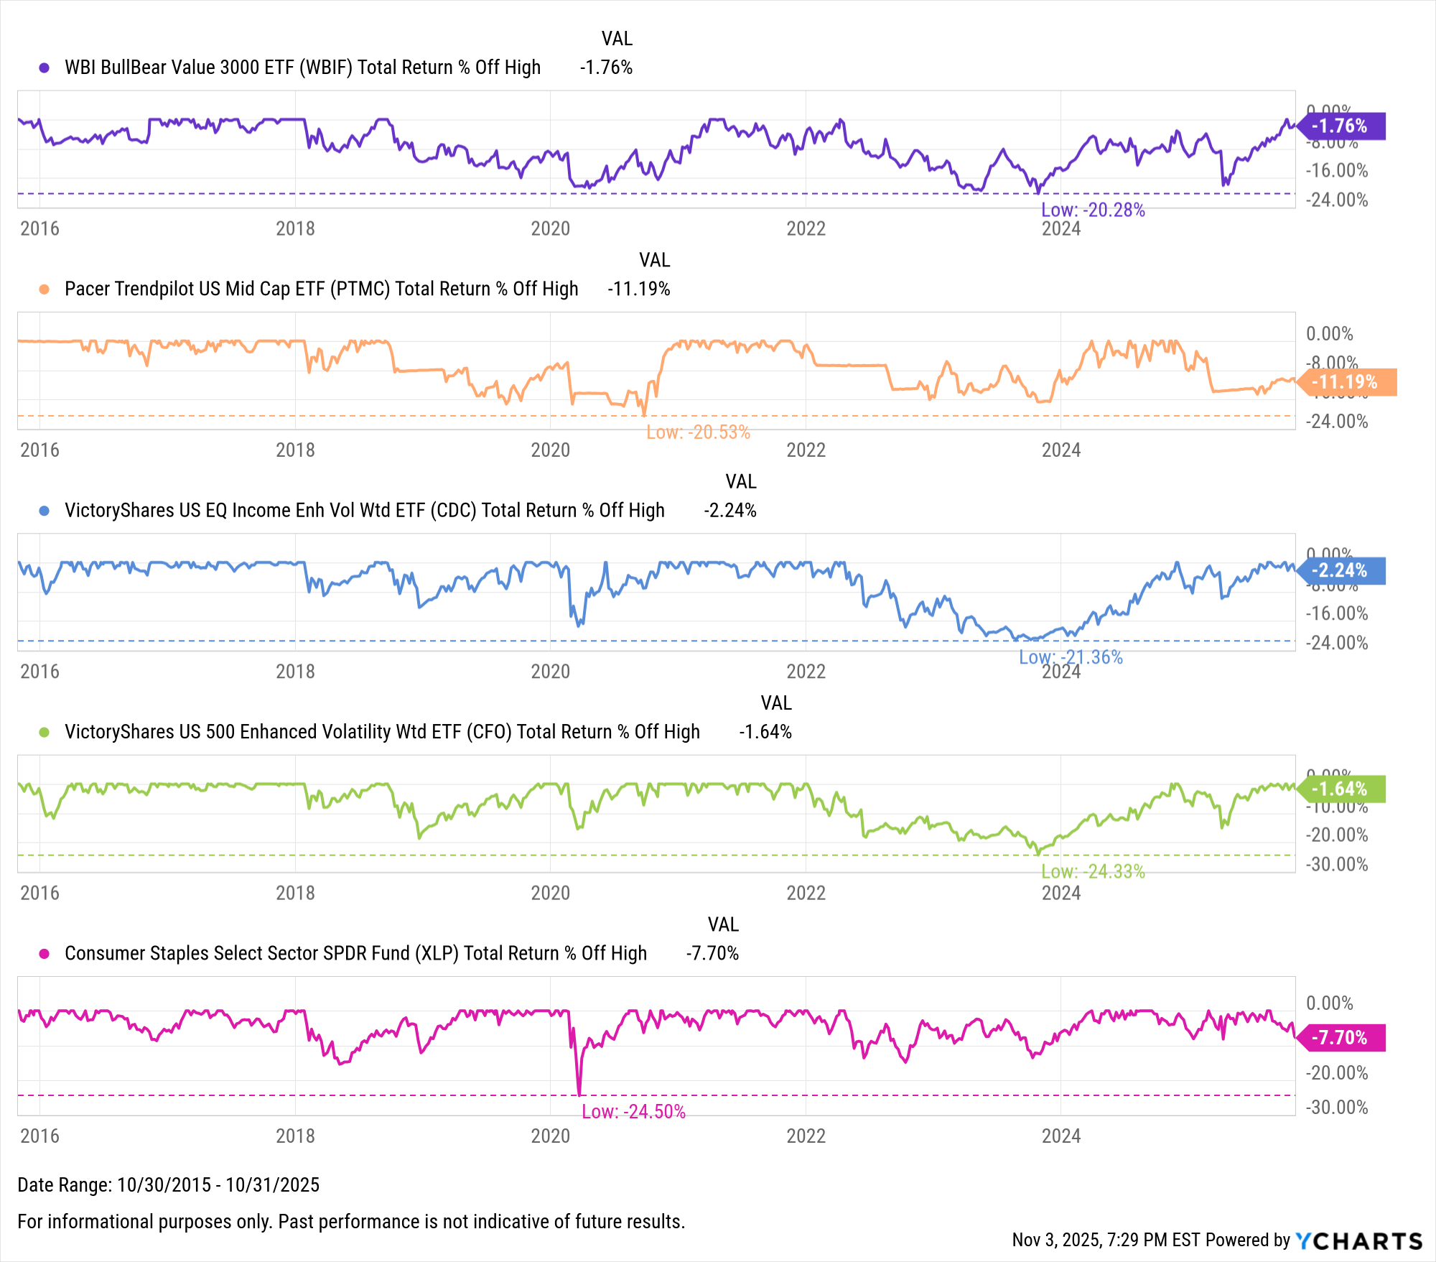Click the orange PTMC legend dot
The image size is (1436, 1262).
(45, 289)
